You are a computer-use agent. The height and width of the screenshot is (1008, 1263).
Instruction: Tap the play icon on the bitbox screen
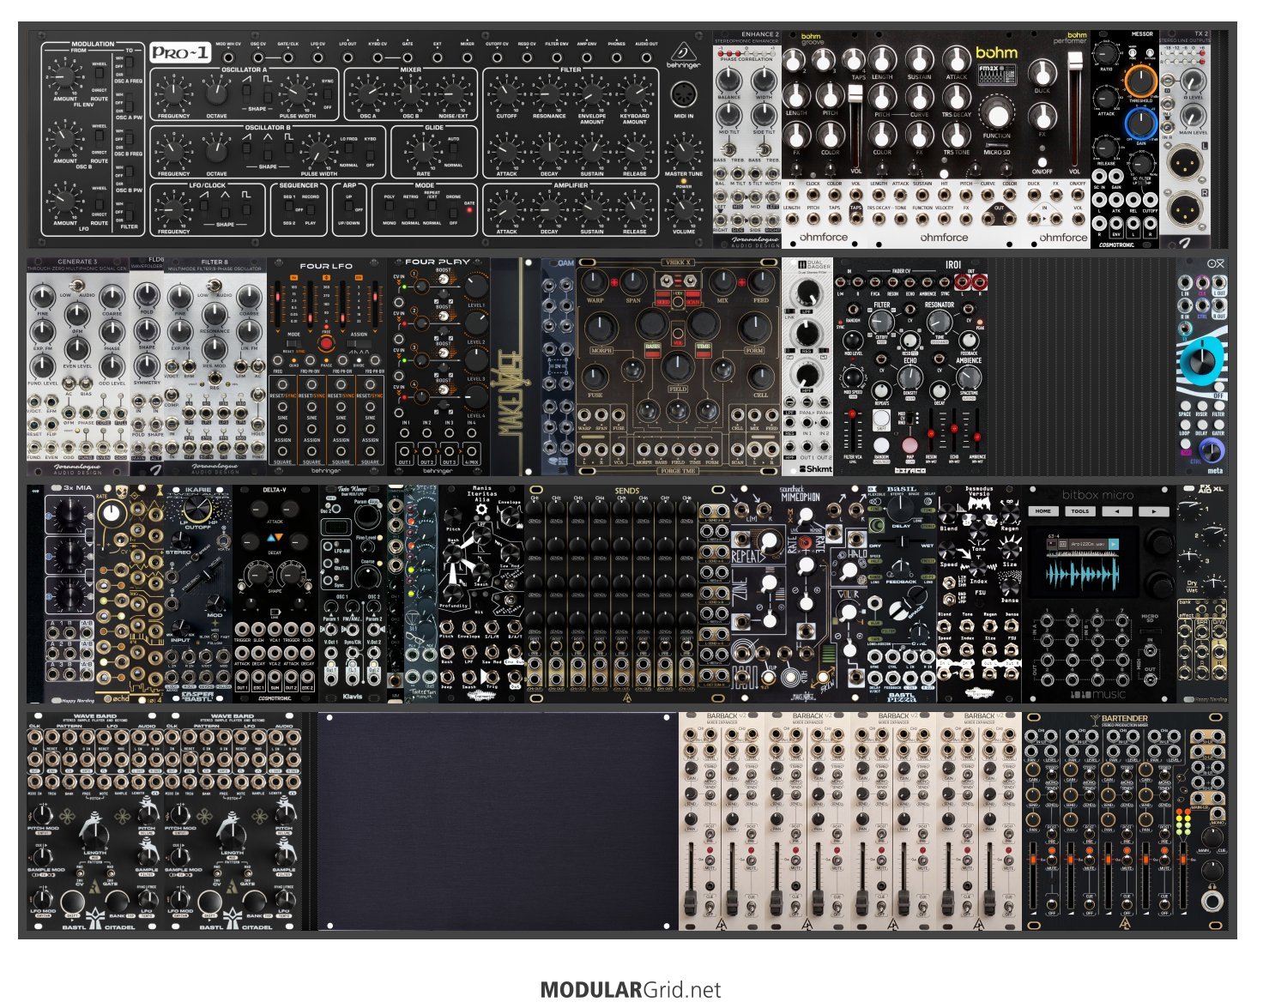[1113, 544]
